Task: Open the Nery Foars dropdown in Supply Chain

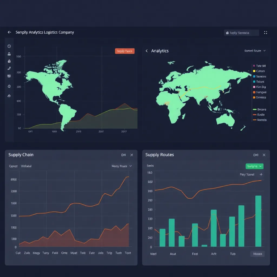Action: (x=122, y=166)
